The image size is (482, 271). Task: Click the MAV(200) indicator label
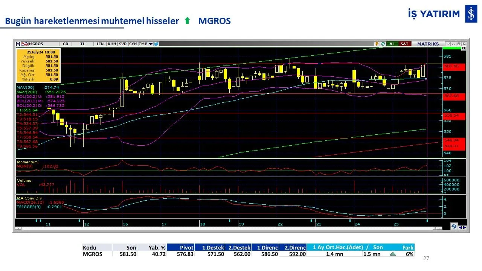pos(26,92)
